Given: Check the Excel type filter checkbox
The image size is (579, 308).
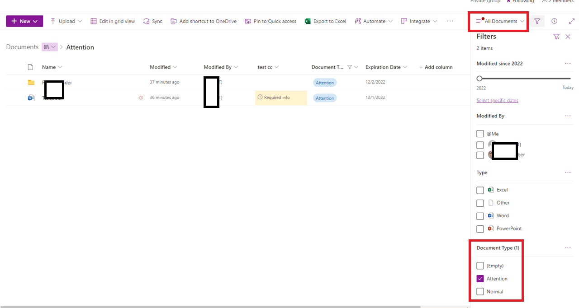Looking at the screenshot, I should tap(480, 191).
